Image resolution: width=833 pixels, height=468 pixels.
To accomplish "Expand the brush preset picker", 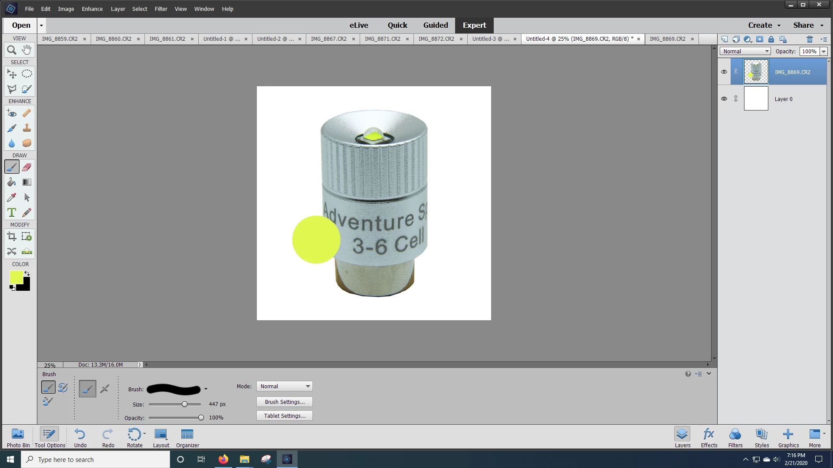I will 206,389.
